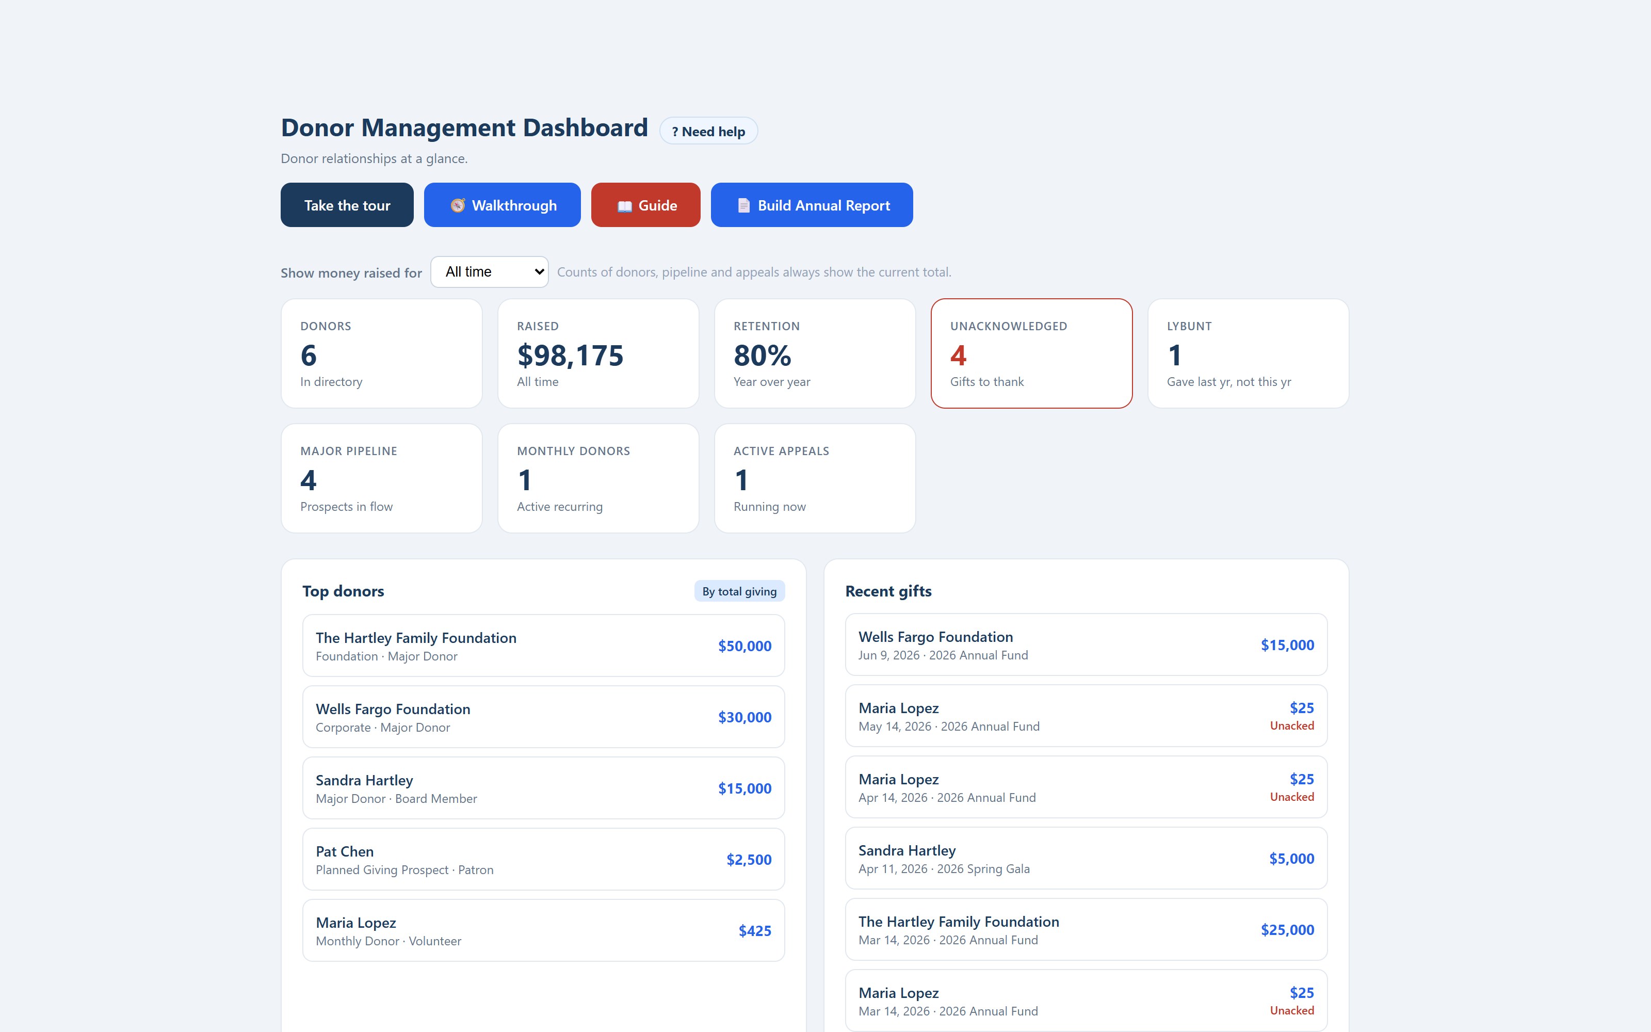The width and height of the screenshot is (1651, 1032).
Task: Click the Unacked label on May 14 gift
Action: [x=1291, y=725]
